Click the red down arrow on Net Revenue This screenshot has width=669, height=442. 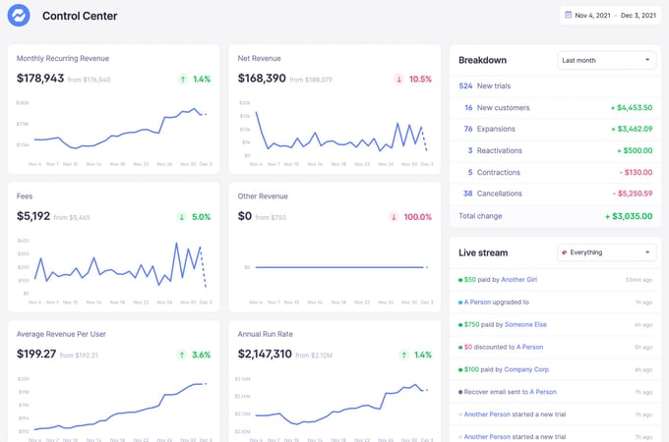point(399,79)
